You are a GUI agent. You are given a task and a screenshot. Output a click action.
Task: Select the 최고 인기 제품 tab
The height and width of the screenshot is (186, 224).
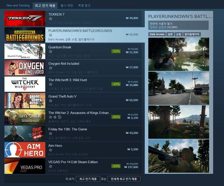(x=45, y=6)
